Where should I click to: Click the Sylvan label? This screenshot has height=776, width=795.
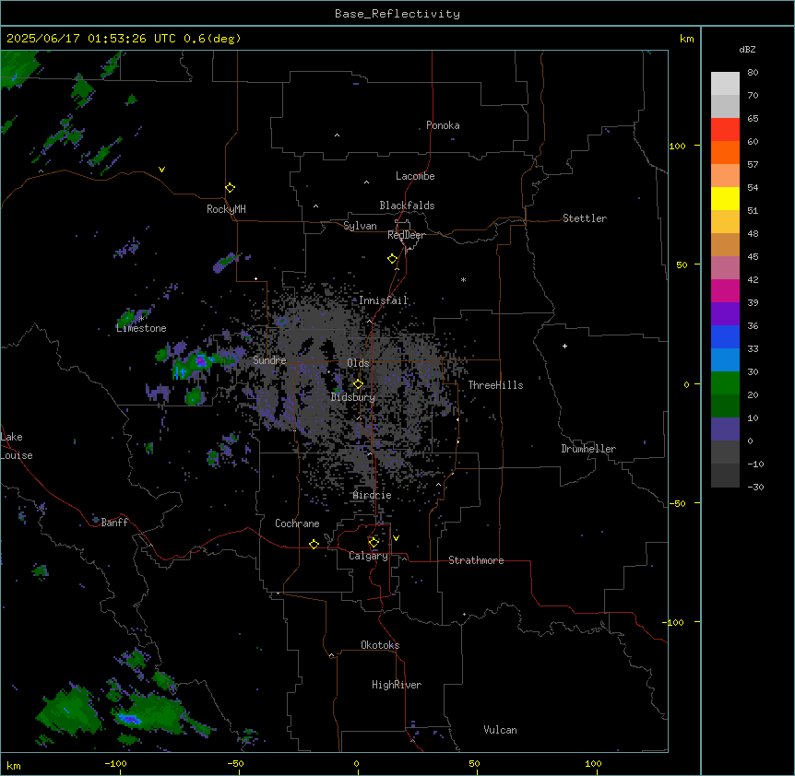360,226
